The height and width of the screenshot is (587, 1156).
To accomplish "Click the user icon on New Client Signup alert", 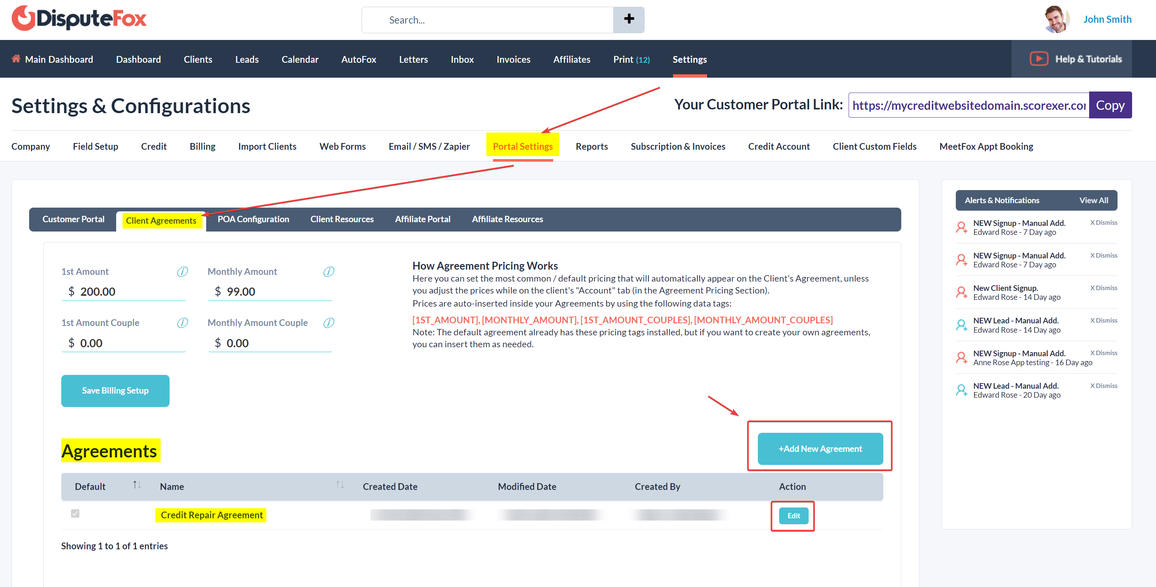I will pyautogui.click(x=962, y=292).
